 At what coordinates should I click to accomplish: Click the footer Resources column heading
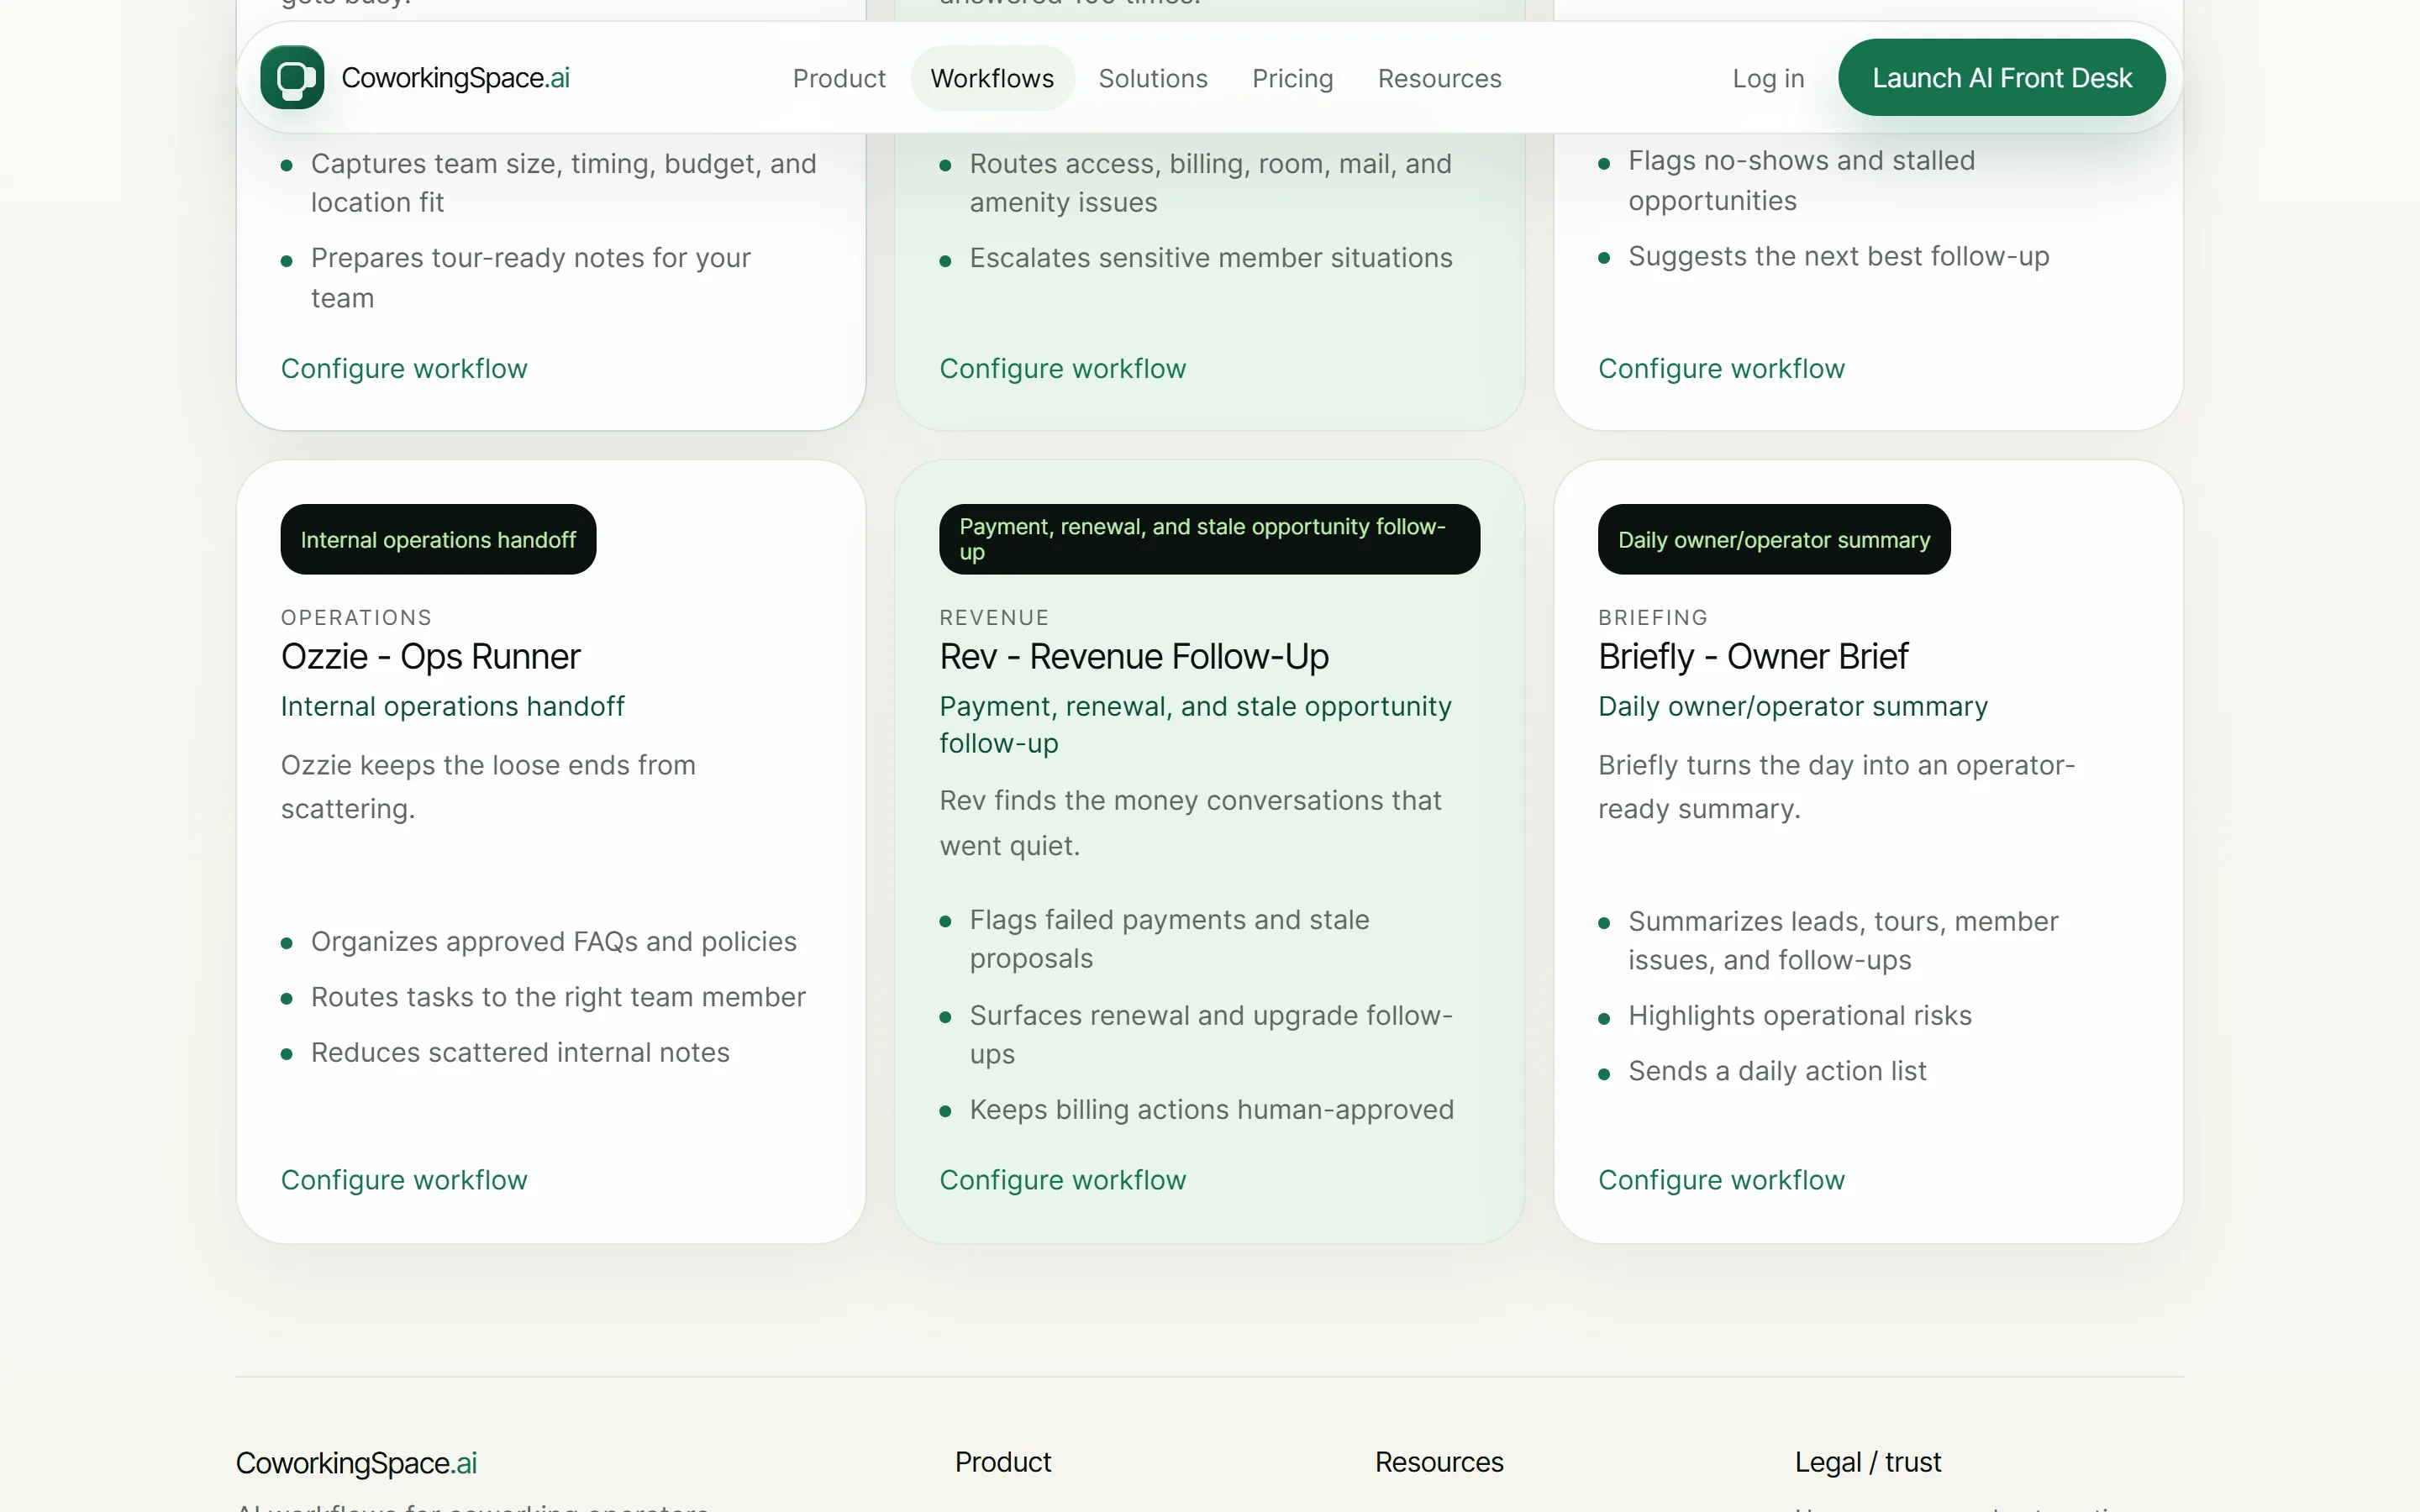point(1439,1462)
